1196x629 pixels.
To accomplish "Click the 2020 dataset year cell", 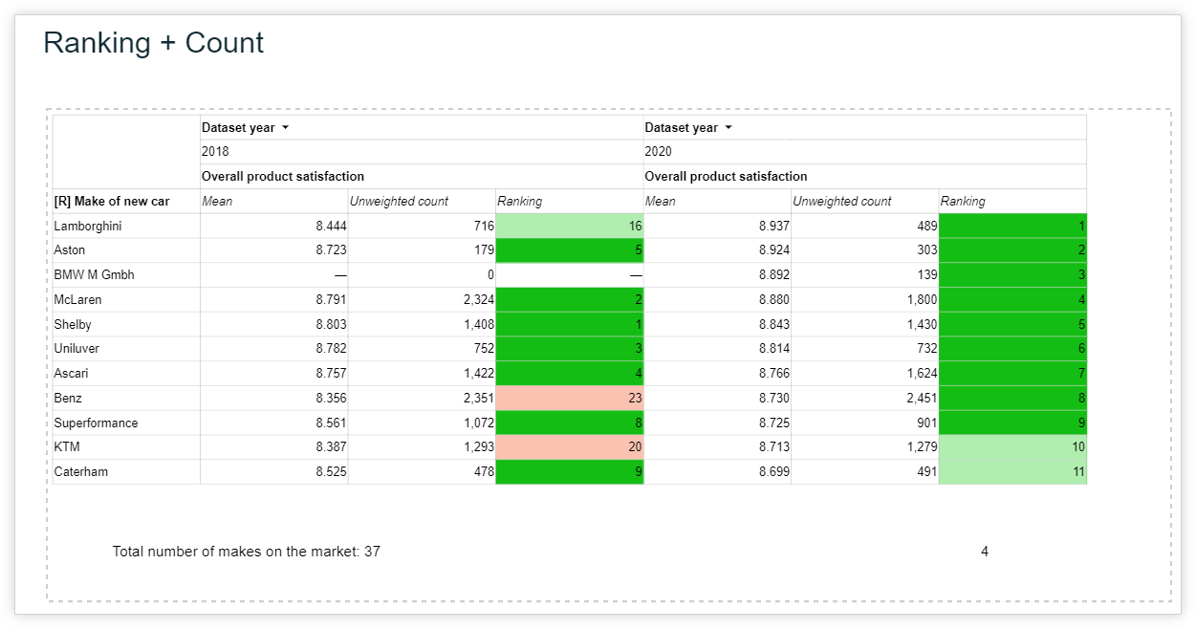I will (865, 152).
